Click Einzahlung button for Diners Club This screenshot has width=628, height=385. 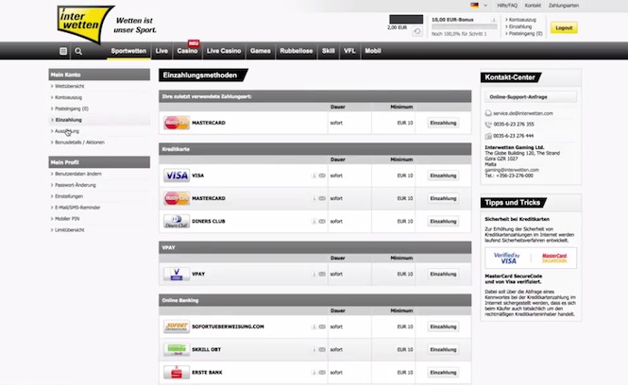443,220
